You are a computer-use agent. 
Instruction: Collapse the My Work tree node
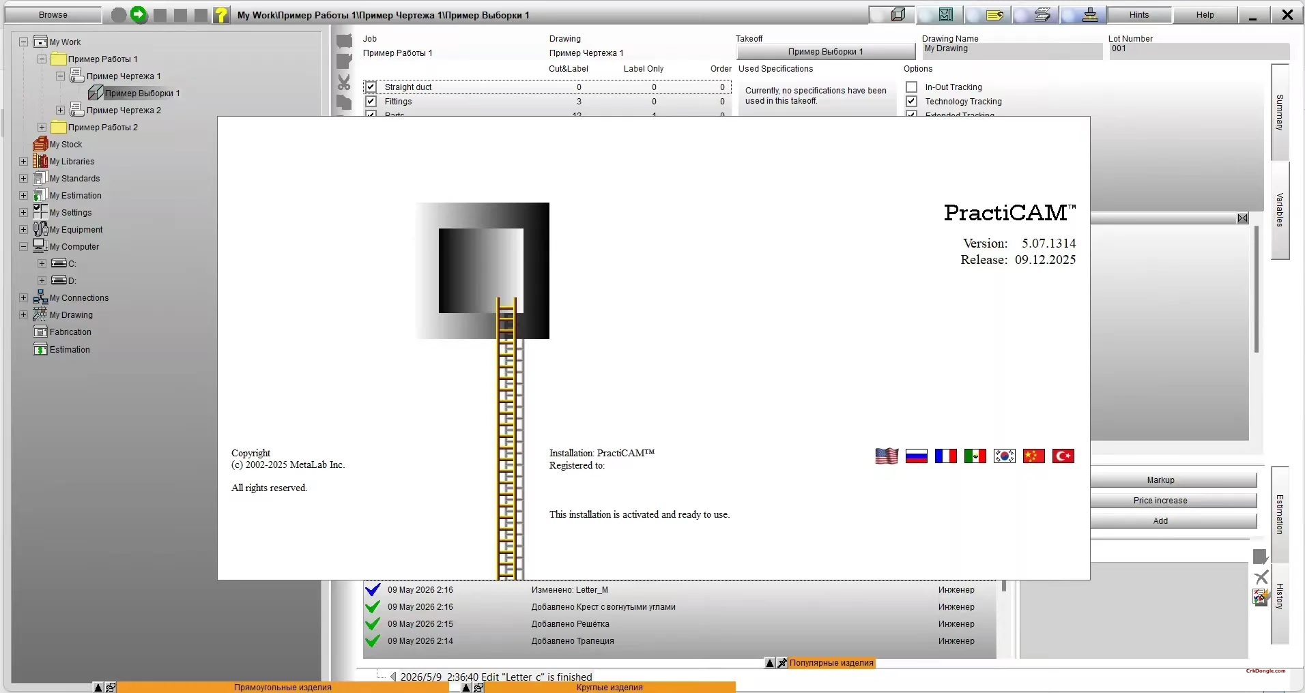click(23, 42)
